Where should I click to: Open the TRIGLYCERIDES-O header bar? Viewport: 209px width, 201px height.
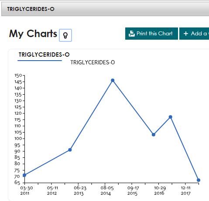(x=105, y=9)
